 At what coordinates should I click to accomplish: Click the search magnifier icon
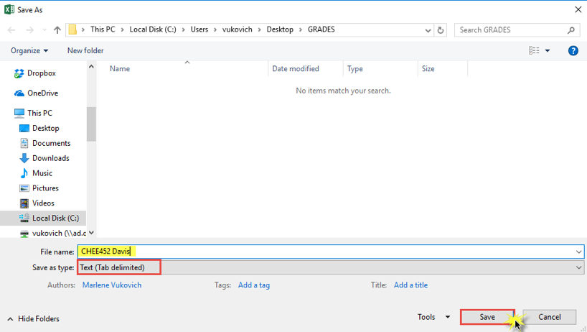click(x=571, y=30)
